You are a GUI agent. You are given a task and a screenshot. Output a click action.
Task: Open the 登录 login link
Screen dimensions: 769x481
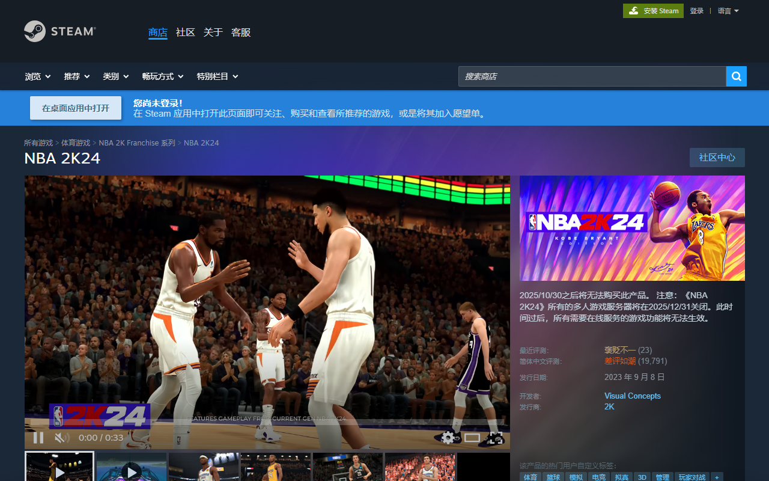pyautogui.click(x=696, y=11)
